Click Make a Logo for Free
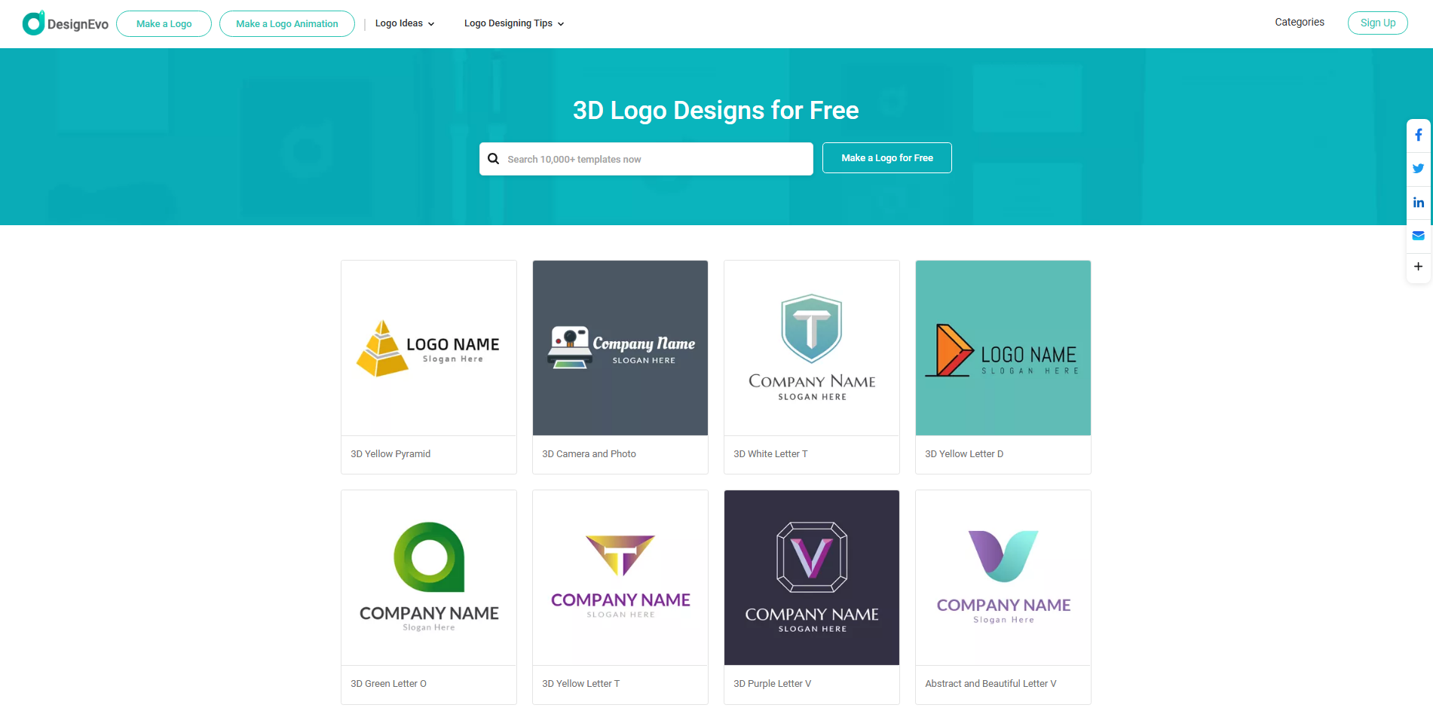The width and height of the screenshot is (1433, 714). click(886, 158)
